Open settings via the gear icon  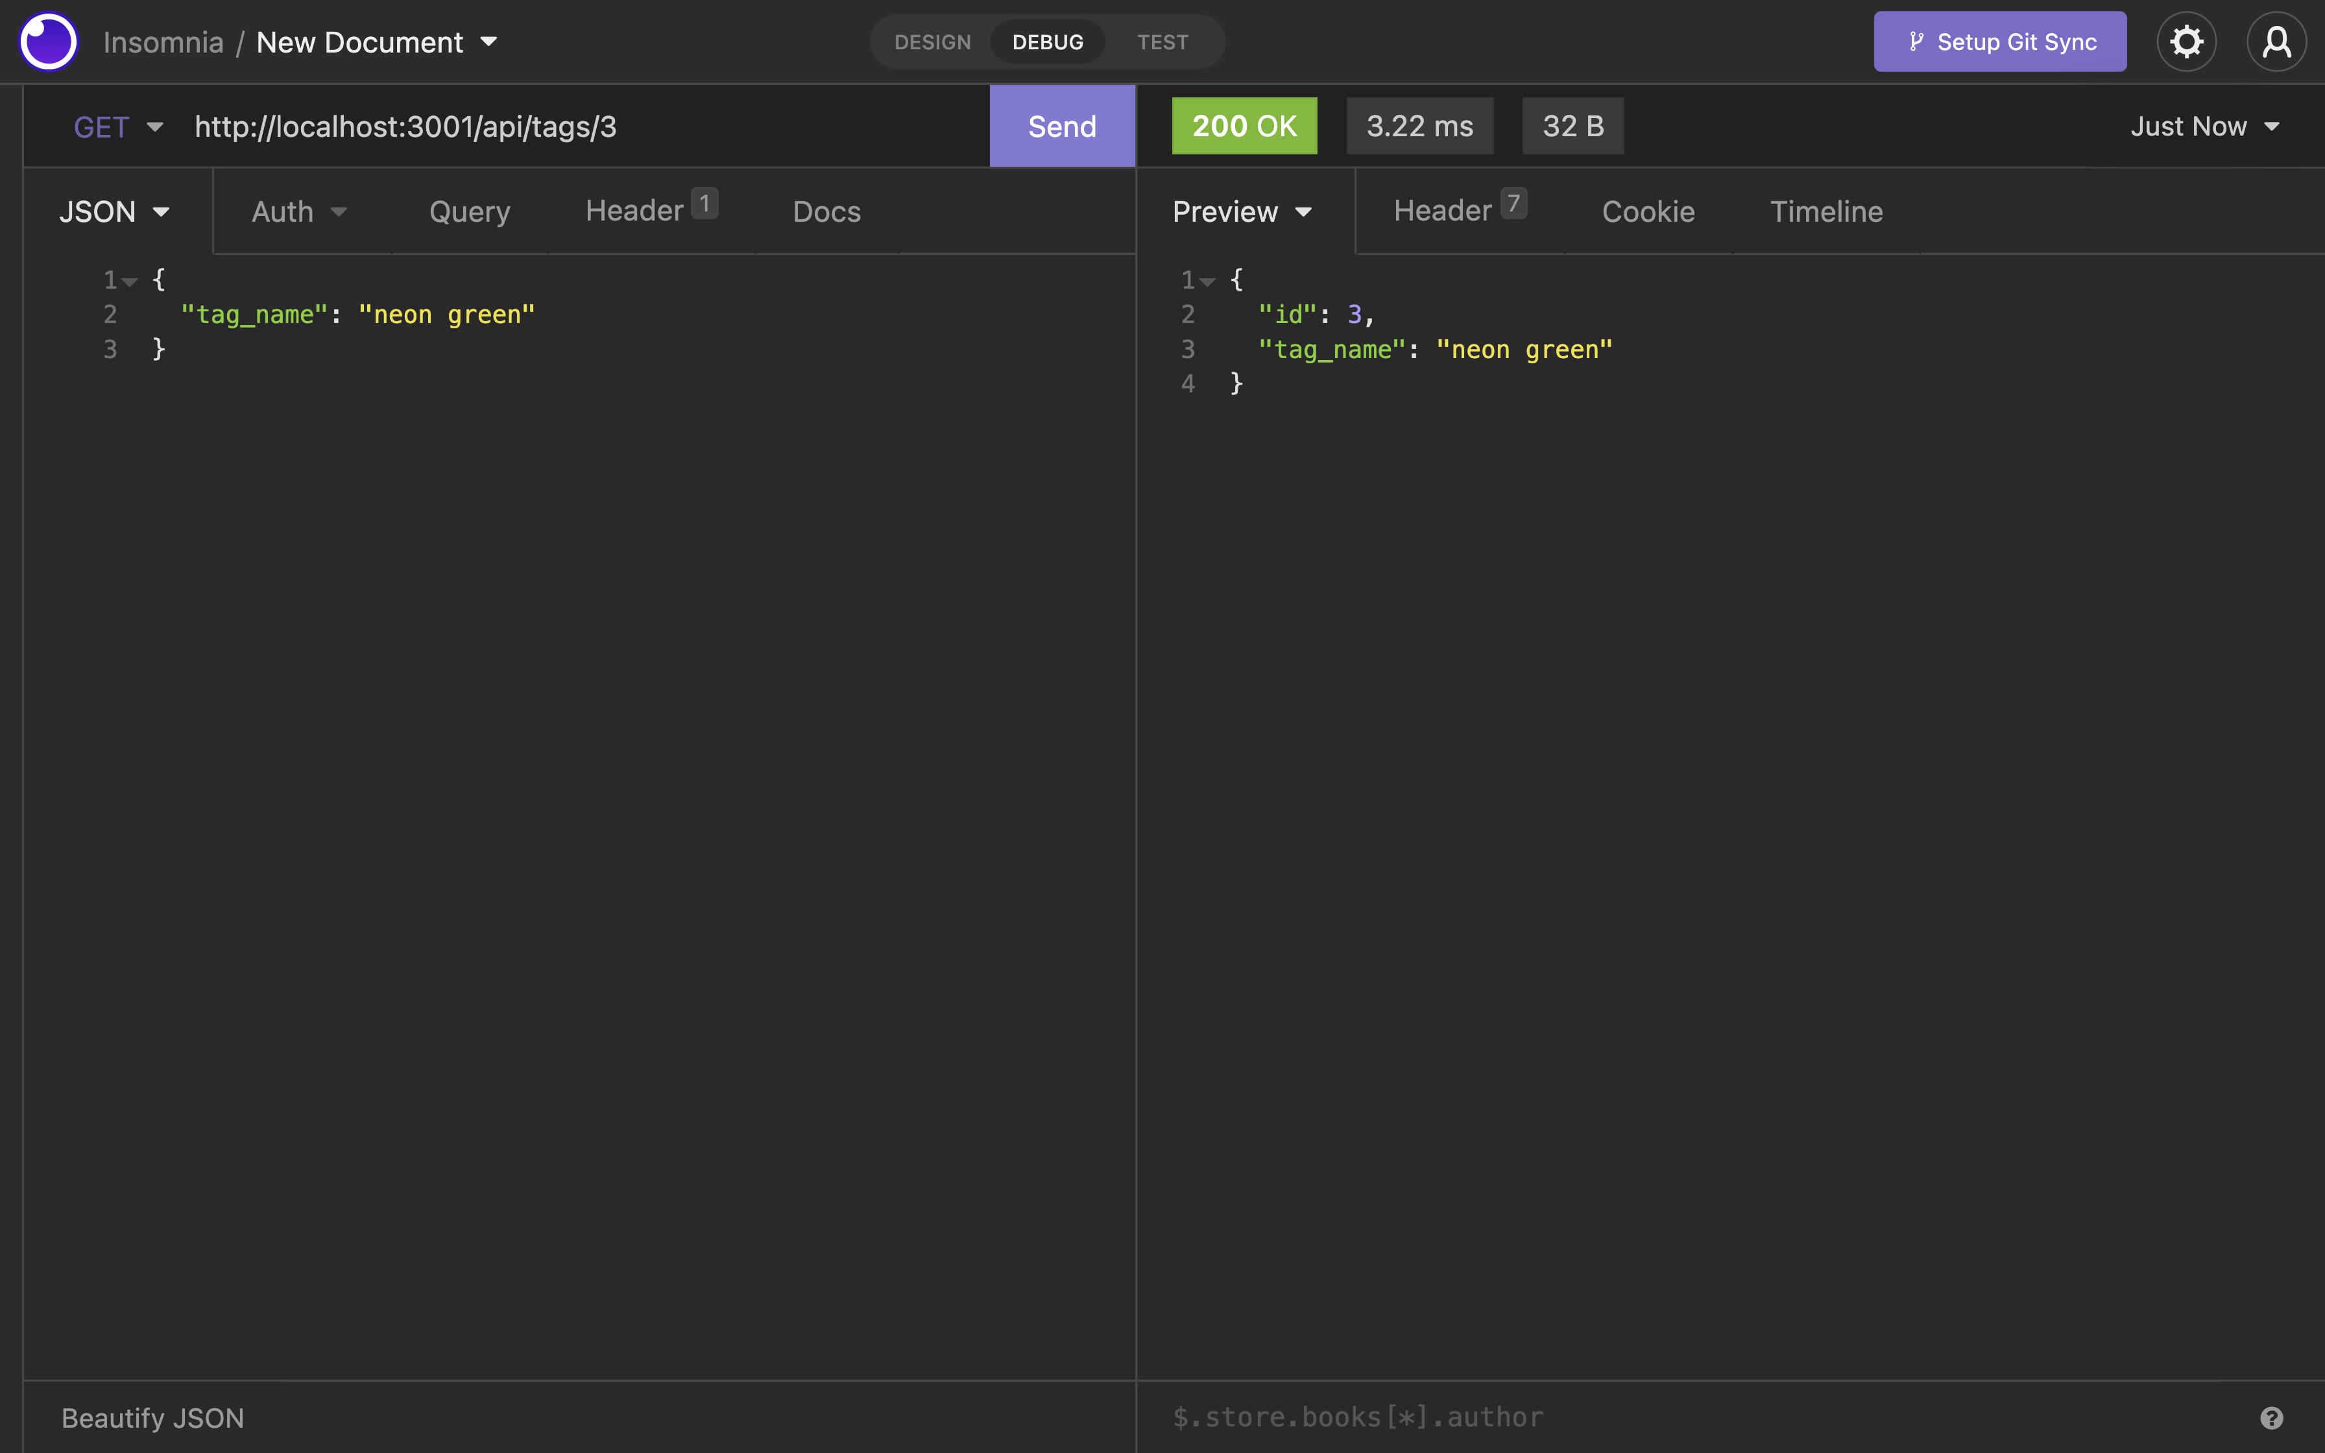tap(2187, 42)
